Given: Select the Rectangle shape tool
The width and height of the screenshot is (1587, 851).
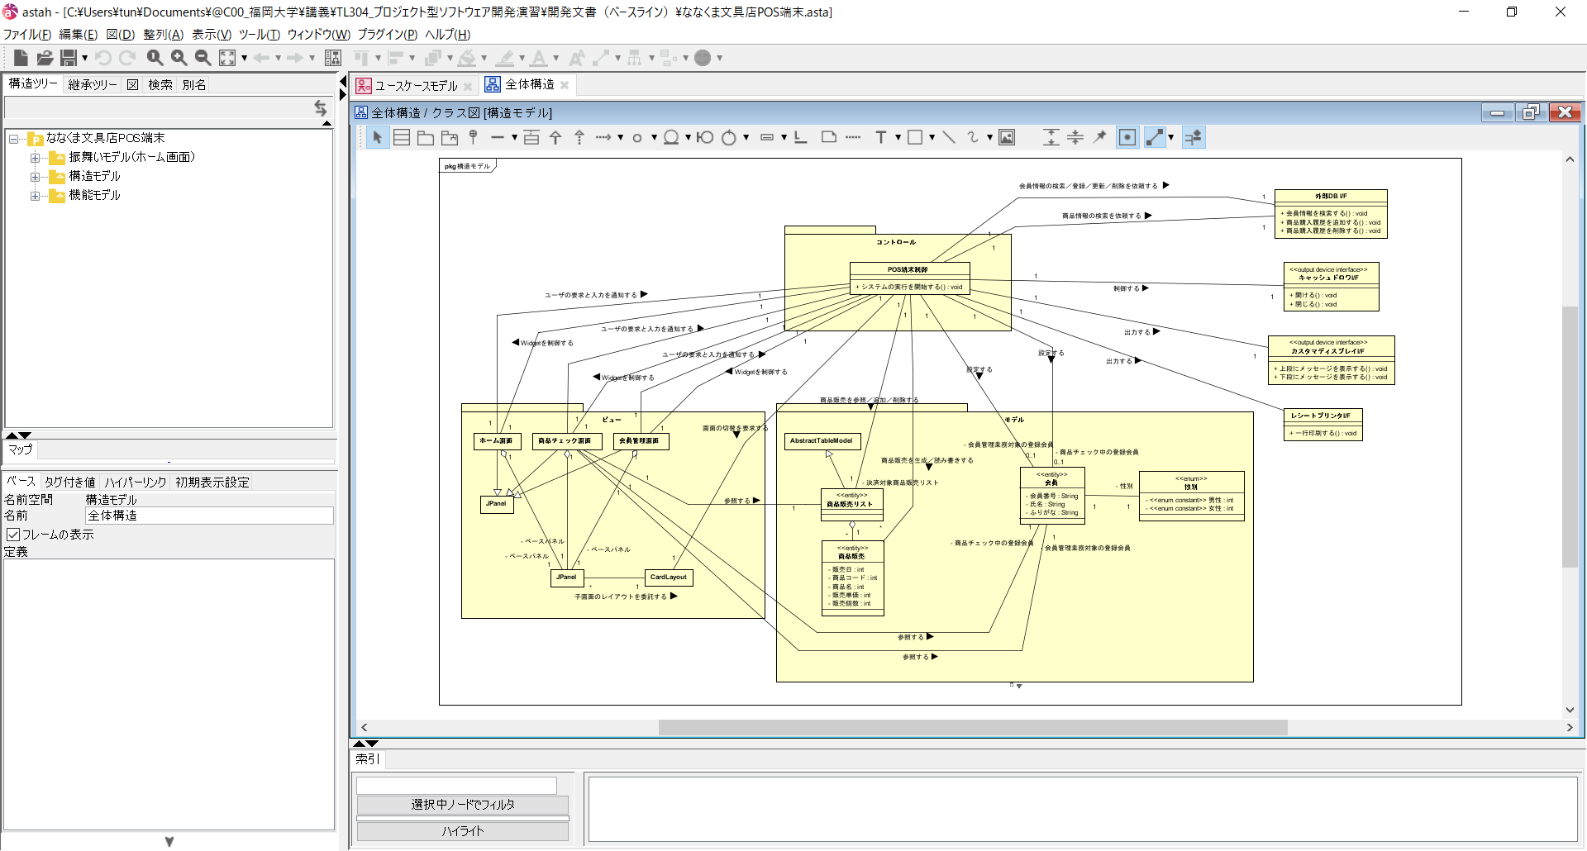Looking at the screenshot, I should pyautogui.click(x=915, y=137).
